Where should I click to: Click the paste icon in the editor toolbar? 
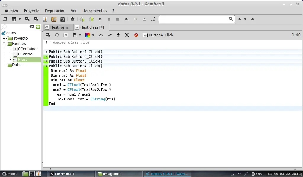click(x=74, y=35)
